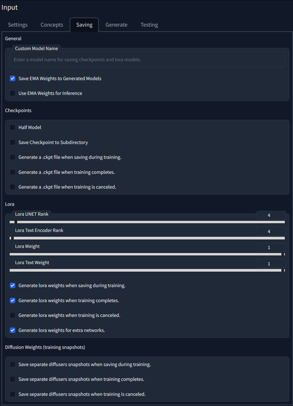Screen dimensions: 293x406
Task: Enable .ckpt generation when training completes
Action: pyautogui.click(x=12, y=172)
